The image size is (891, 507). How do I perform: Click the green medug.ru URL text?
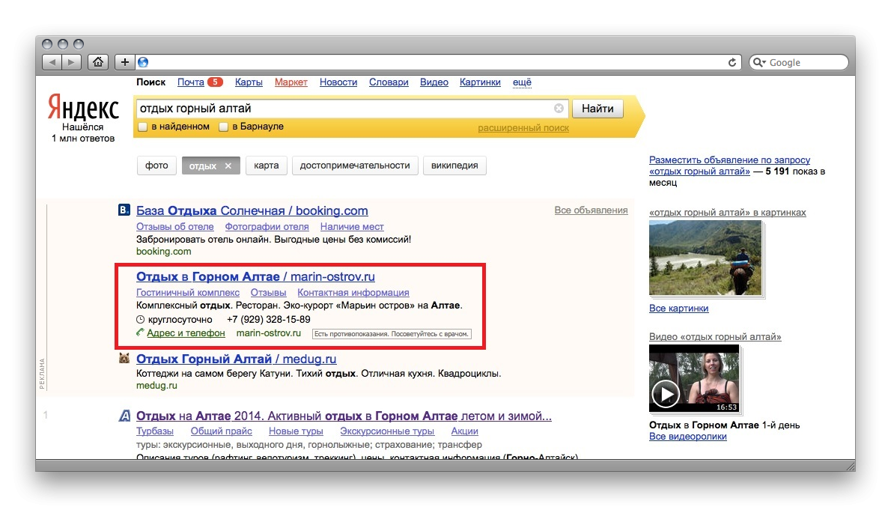(156, 386)
